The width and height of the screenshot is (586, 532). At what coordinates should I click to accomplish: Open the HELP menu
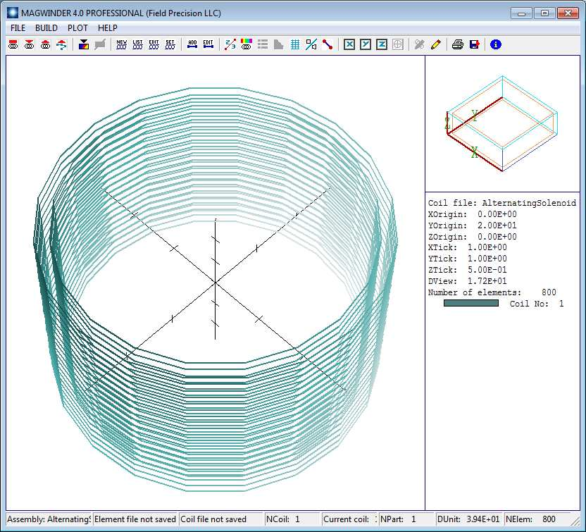(x=108, y=27)
